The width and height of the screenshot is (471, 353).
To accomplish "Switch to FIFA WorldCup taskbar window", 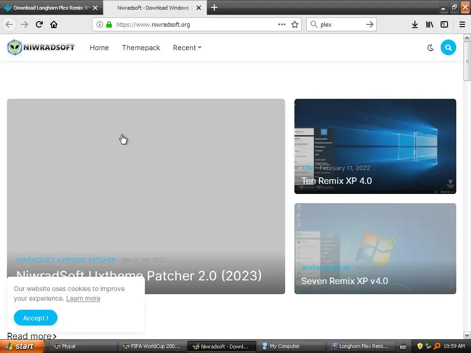I will 152,346.
